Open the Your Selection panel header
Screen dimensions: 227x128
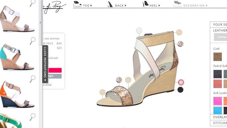point(219,24)
